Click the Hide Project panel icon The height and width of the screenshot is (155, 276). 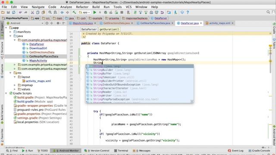tap(64, 23)
